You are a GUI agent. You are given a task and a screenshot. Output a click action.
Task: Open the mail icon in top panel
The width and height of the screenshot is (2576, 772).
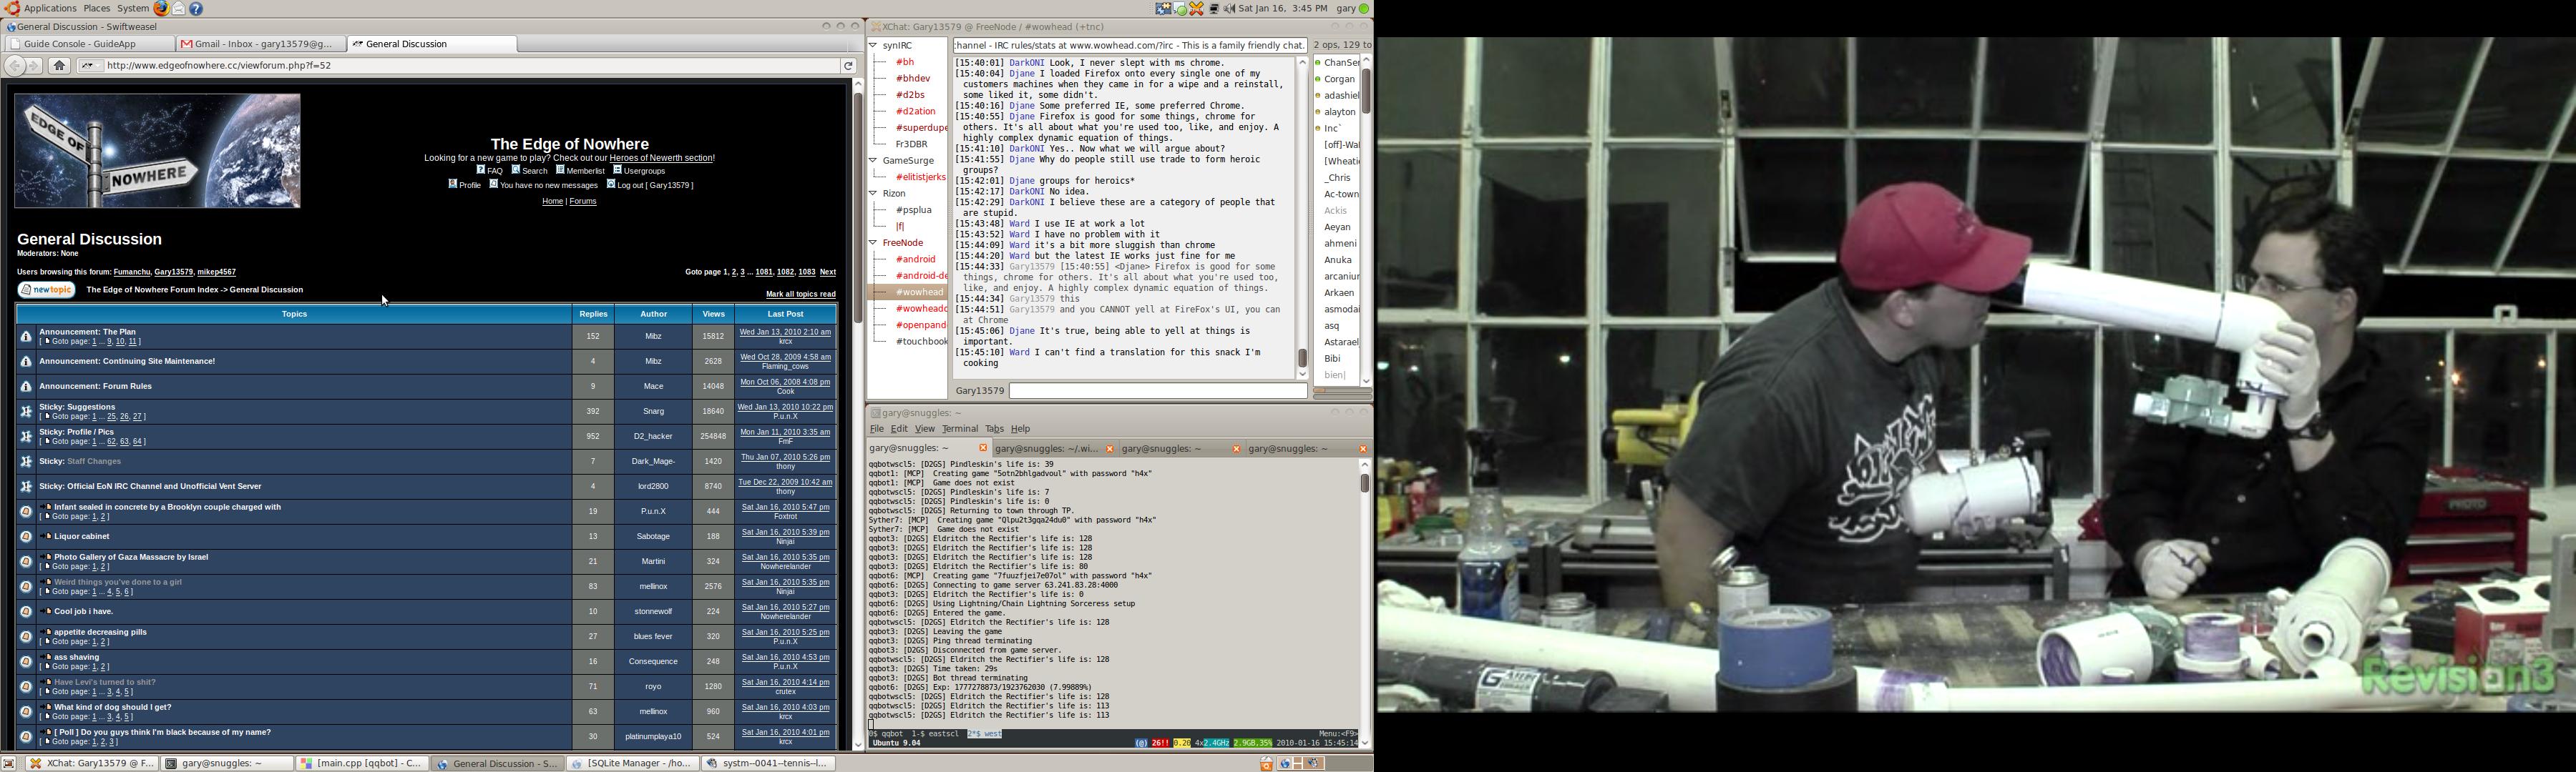(178, 8)
